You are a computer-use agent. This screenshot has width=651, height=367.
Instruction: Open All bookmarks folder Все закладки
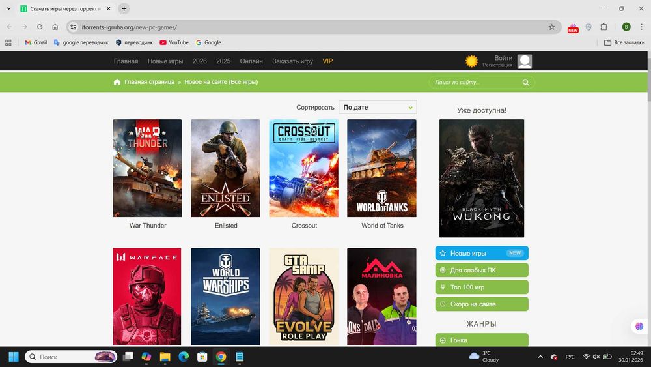point(624,42)
